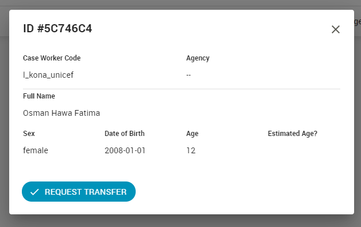The width and height of the screenshot is (361, 227).
Task: Select the ID #5C746C4 dialog title
Action: click(57, 29)
